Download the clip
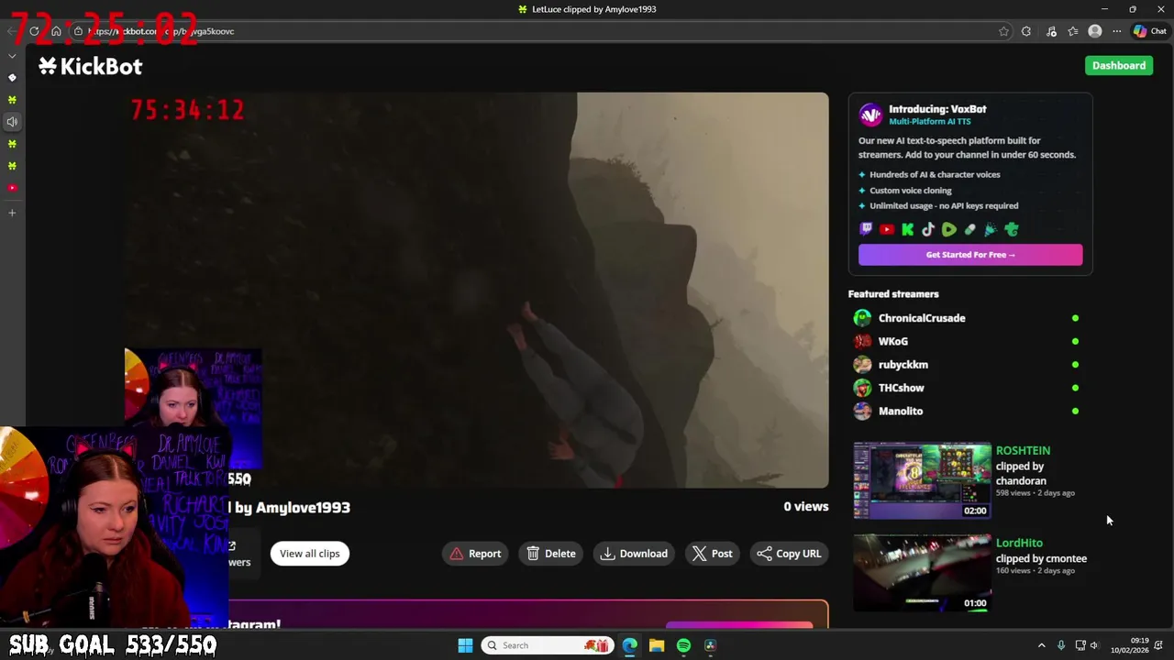Screen dimensions: 1174x660 pyautogui.click(x=634, y=554)
